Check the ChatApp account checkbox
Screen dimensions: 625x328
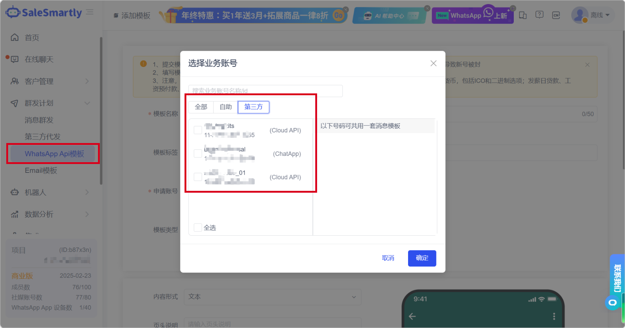198,154
